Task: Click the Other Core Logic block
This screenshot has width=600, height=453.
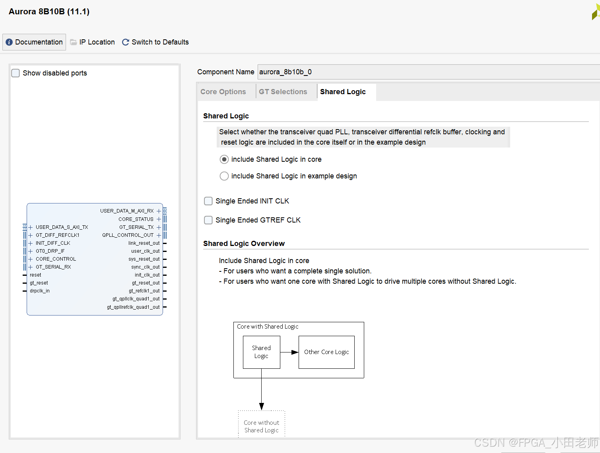Action: click(x=326, y=352)
